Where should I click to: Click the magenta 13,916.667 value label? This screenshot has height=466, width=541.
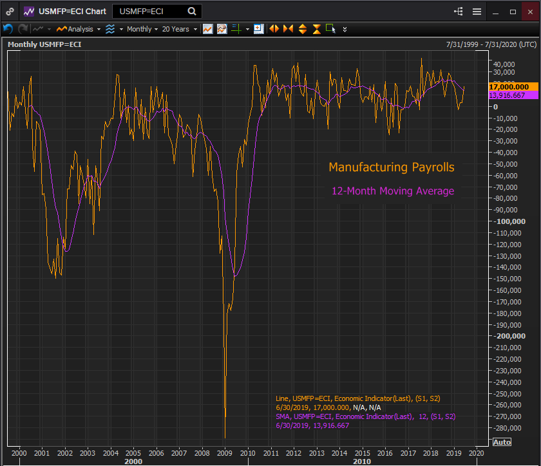coord(513,95)
